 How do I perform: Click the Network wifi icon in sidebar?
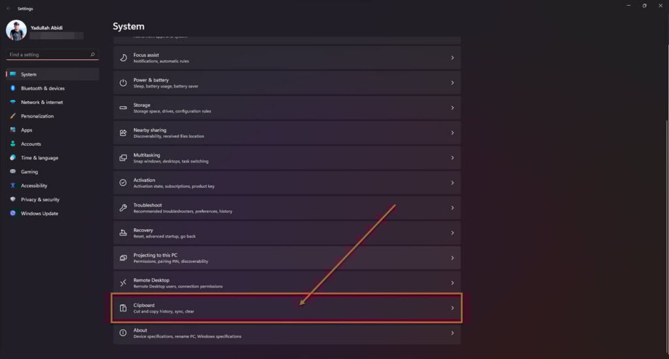pos(13,102)
